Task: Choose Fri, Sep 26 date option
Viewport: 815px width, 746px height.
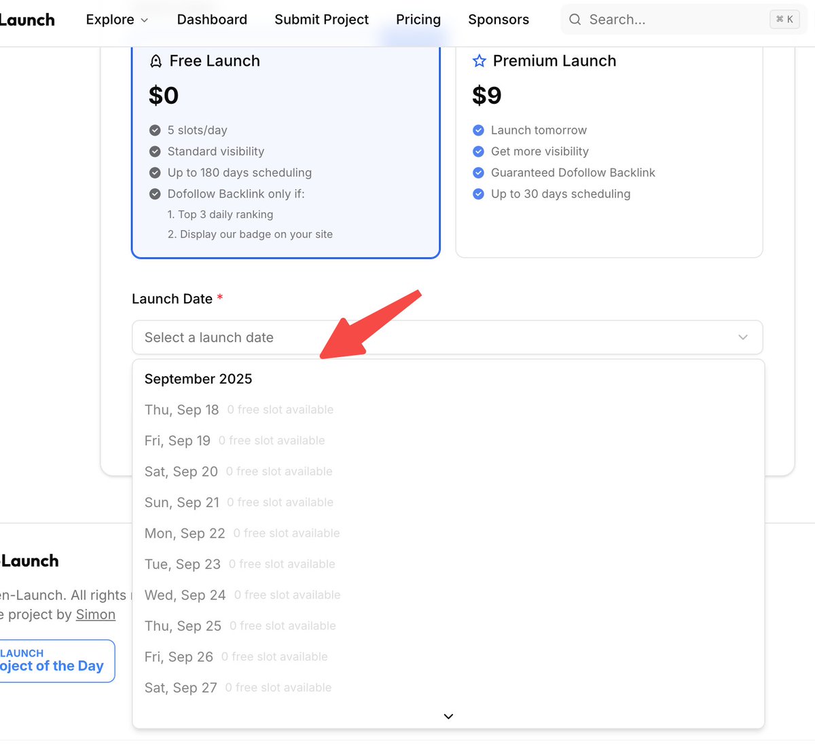Action: 448,657
